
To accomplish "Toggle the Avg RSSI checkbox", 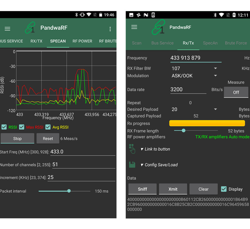I will pos(48,127).
